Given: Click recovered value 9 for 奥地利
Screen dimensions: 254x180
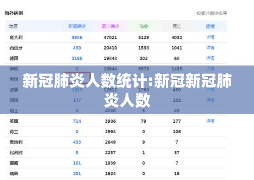Looking at the screenshot, I should 144,142.
